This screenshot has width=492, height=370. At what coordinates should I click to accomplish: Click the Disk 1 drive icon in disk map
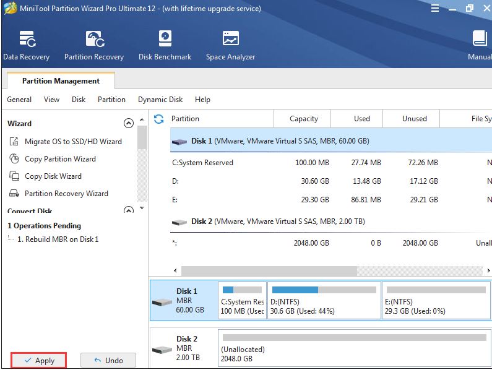(x=162, y=303)
